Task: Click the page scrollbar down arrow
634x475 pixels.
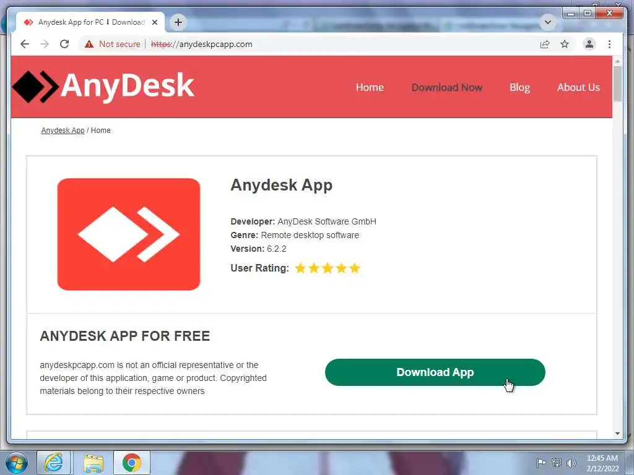Action: (617, 434)
